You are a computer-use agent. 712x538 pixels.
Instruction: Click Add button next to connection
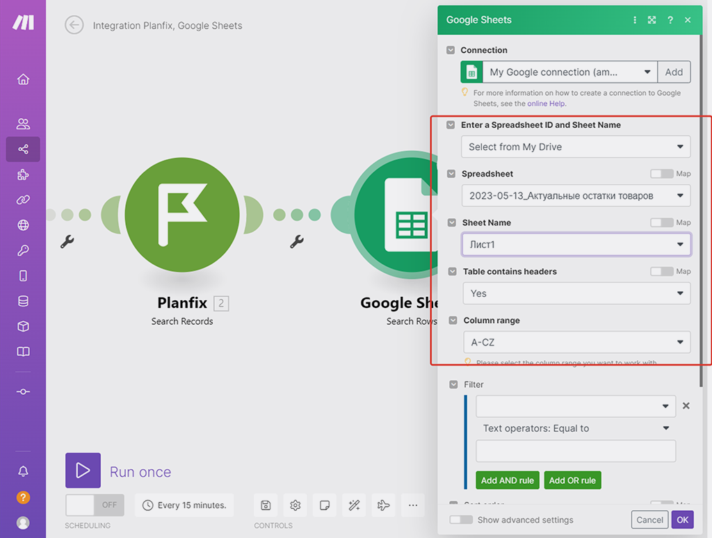674,72
